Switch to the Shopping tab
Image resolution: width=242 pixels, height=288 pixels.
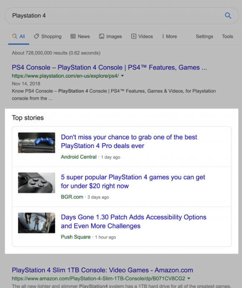coord(47,37)
